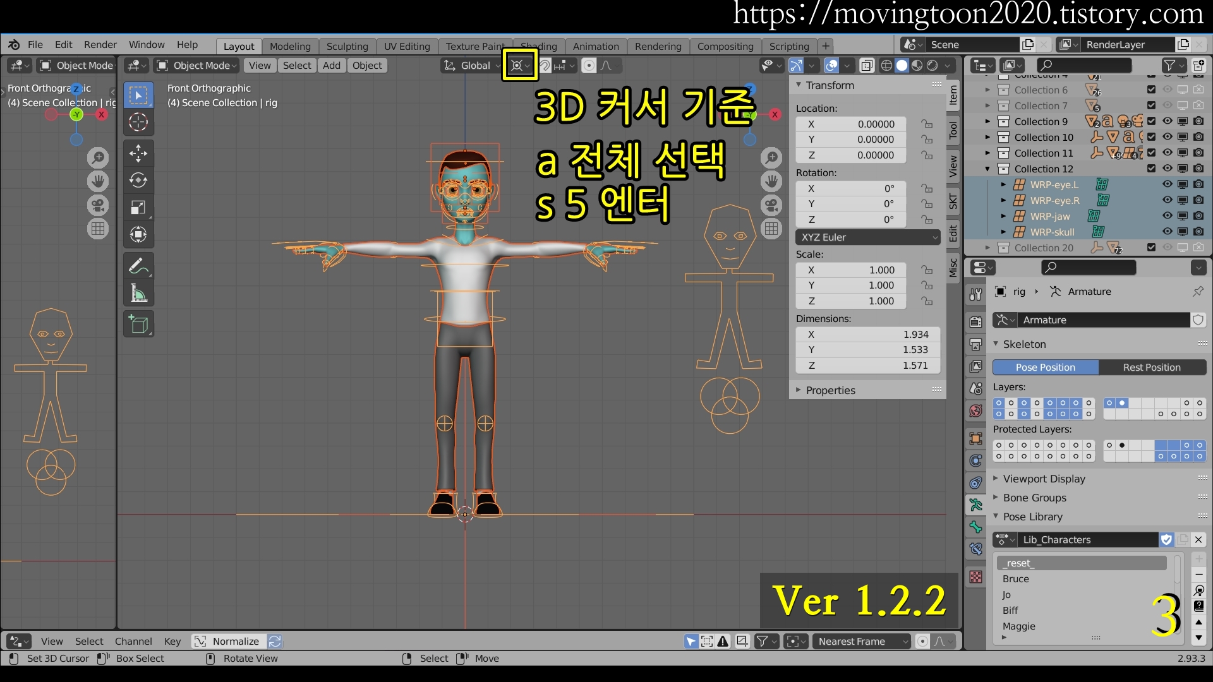Unlink Lib_Characters with the X button
1213x682 pixels.
(x=1198, y=539)
